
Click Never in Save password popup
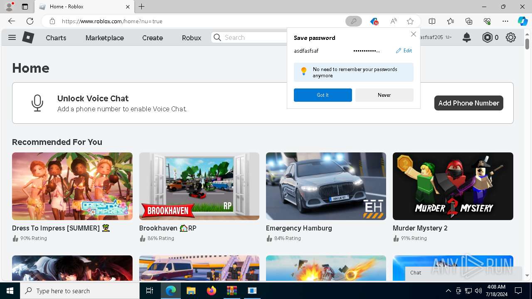[384, 95]
